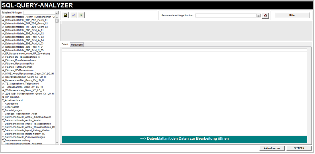Click the red X delete query icon

pos(265,16)
